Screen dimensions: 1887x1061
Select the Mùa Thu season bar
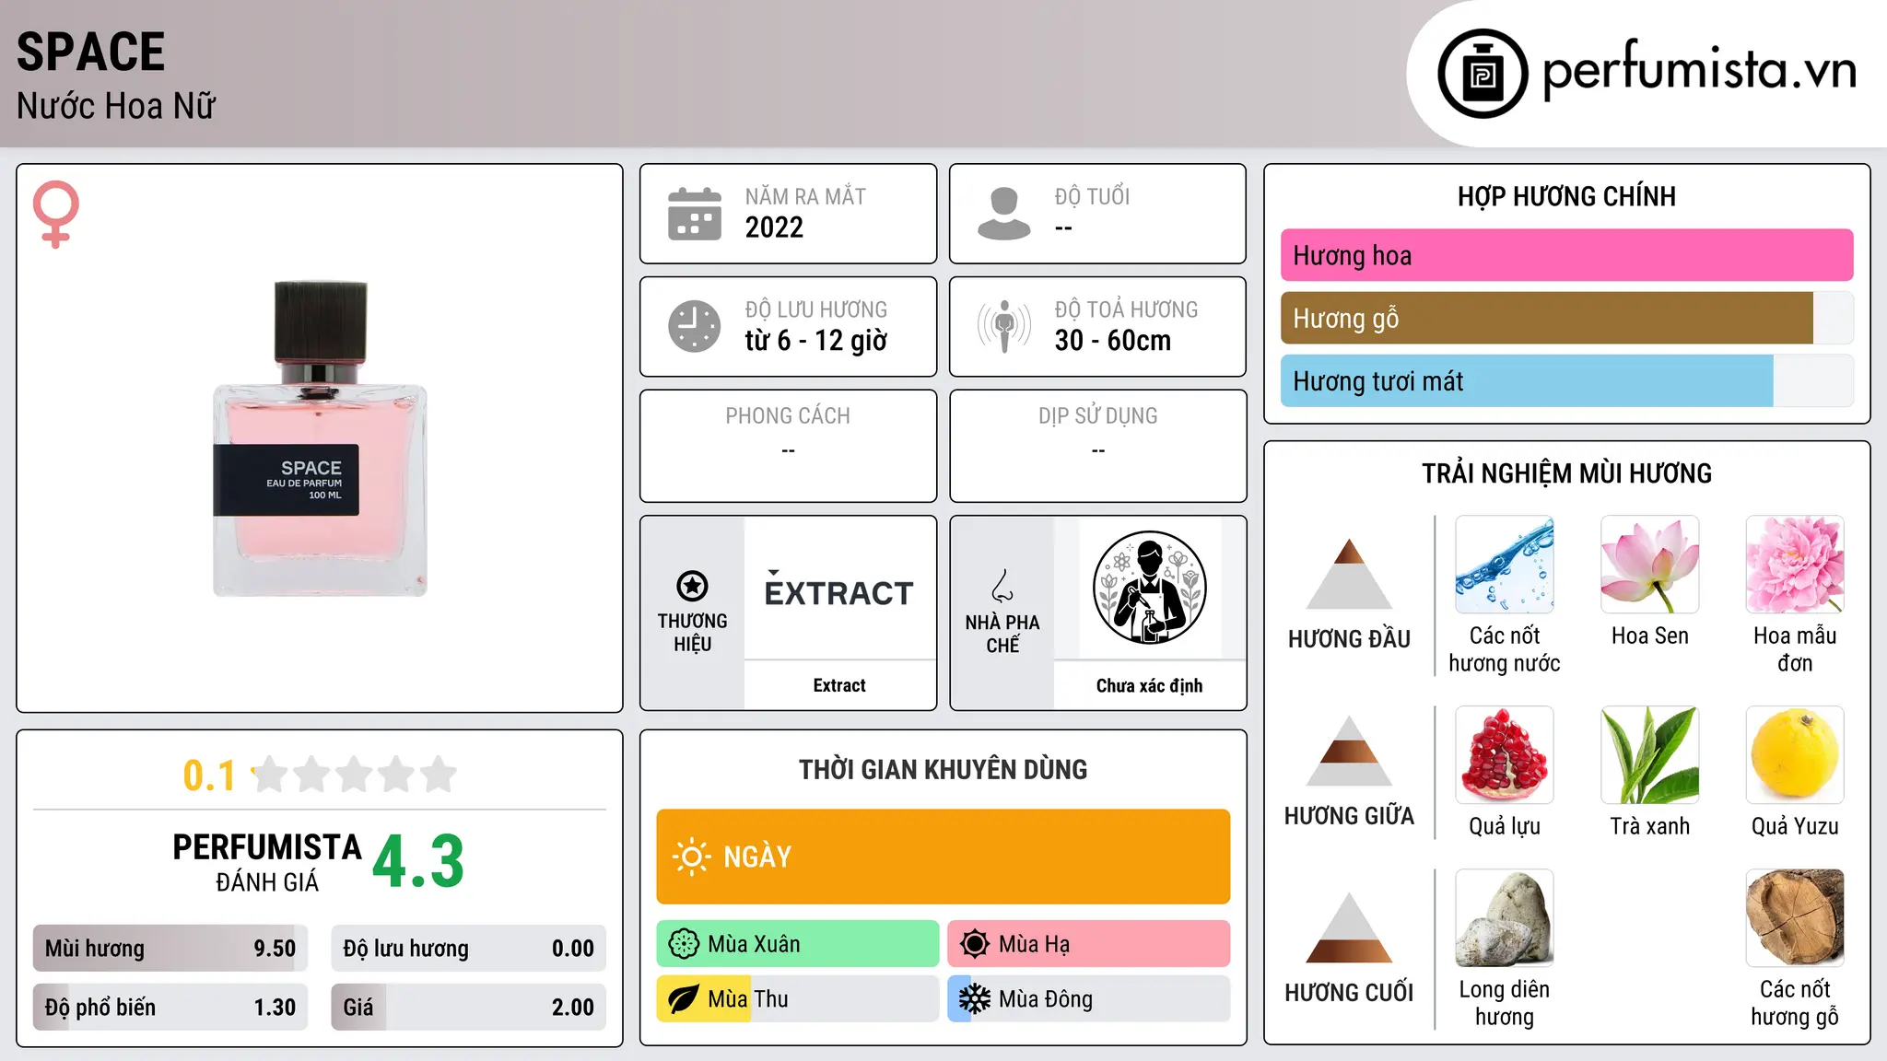click(x=798, y=999)
